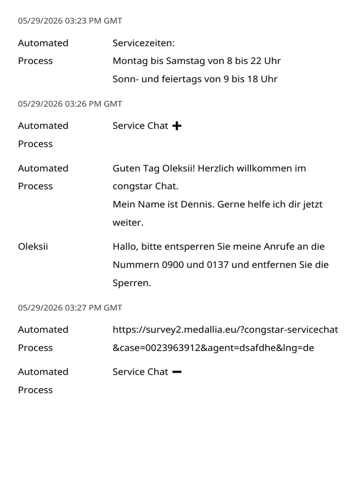Click the Oleksii sender name
The image size is (359, 478).
pyautogui.click(x=33, y=246)
